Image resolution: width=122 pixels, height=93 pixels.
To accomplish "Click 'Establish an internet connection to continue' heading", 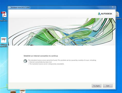I will point(41,56).
